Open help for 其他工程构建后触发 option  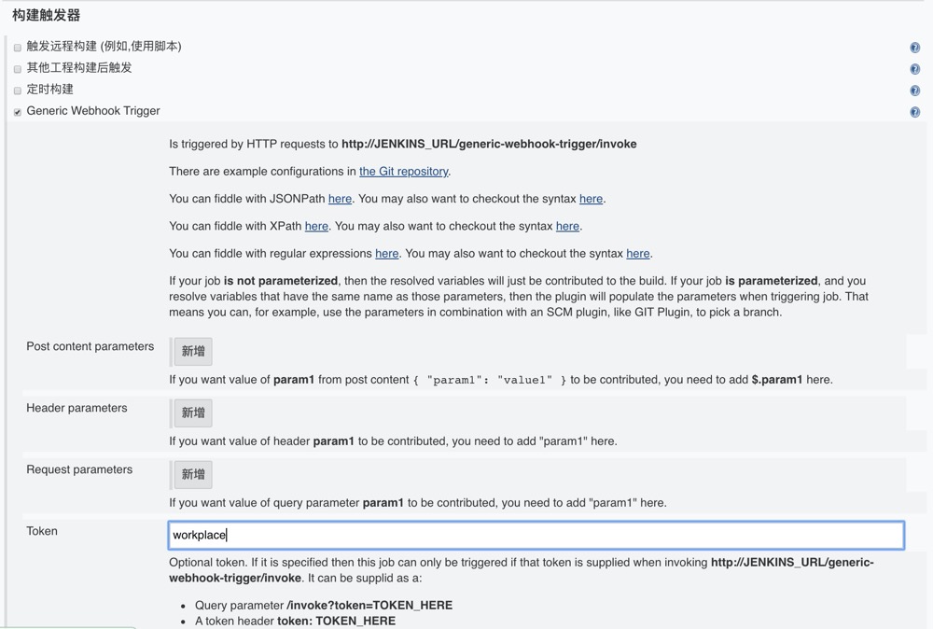[x=914, y=69]
